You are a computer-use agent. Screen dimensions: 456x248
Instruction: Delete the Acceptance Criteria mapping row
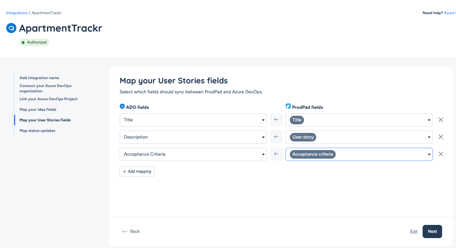[x=440, y=154]
